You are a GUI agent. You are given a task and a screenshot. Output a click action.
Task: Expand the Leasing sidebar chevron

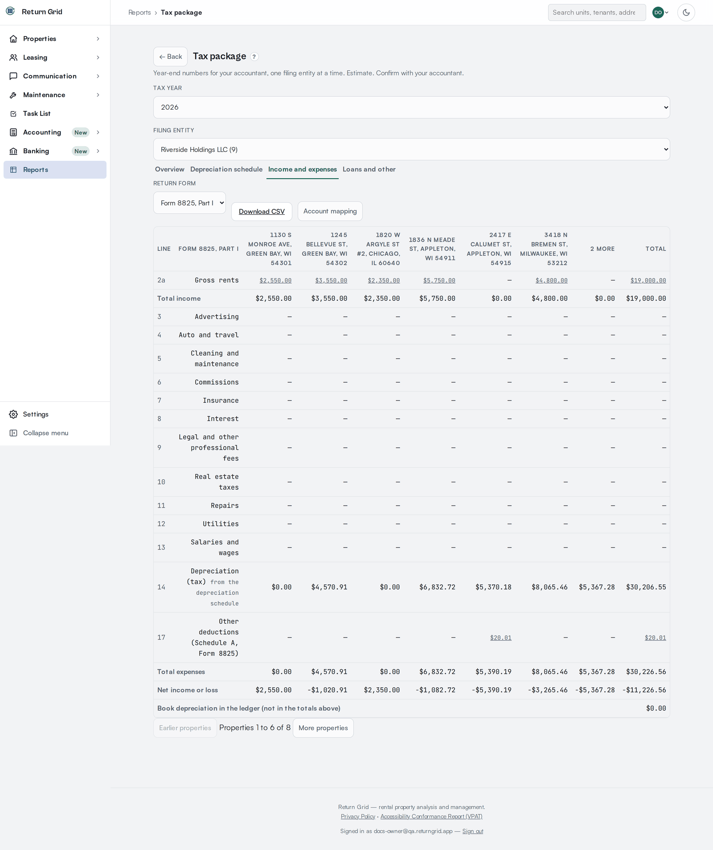pos(98,57)
